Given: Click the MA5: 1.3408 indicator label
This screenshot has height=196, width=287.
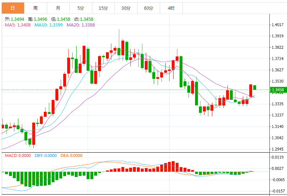Looking at the screenshot, I should click(x=18, y=25).
